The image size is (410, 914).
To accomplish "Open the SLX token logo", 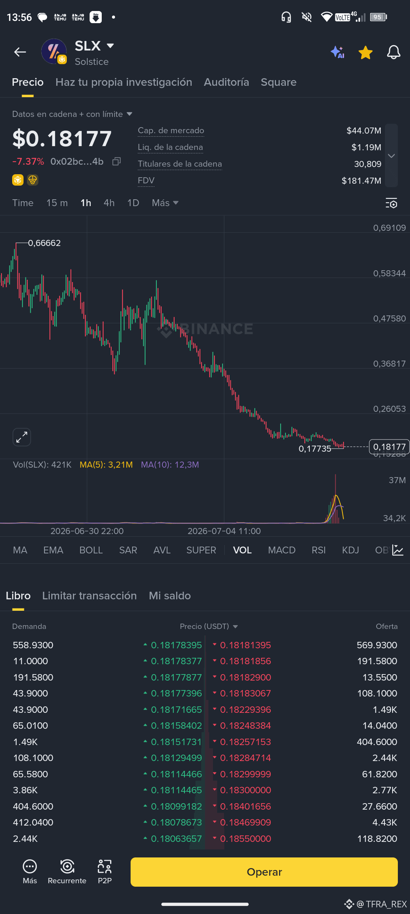I will point(54,51).
